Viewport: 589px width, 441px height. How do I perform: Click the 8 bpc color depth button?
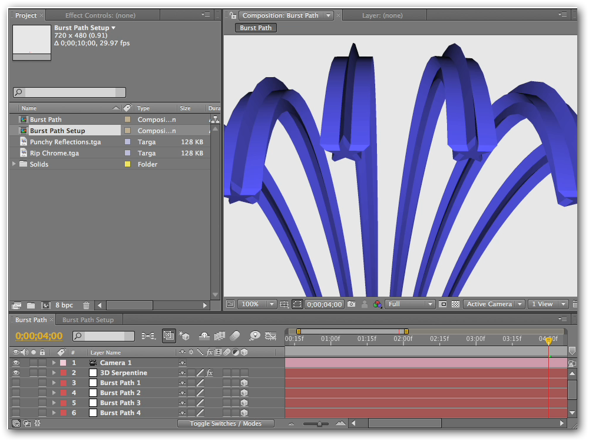(x=64, y=306)
